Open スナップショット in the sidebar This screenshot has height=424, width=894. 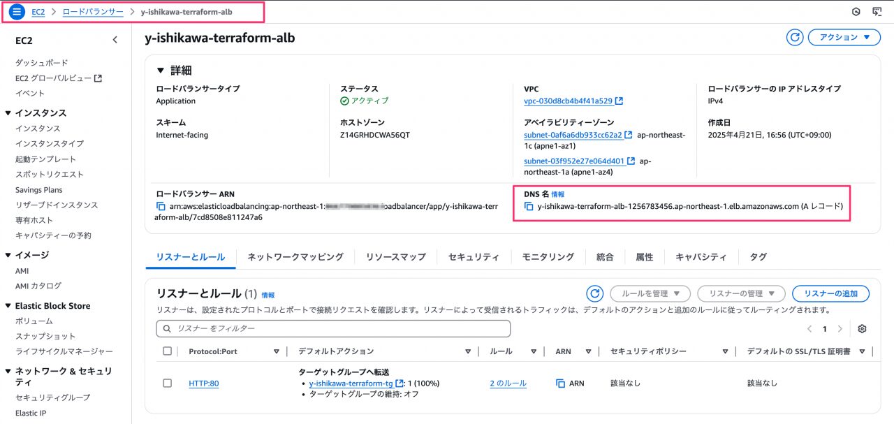point(45,337)
